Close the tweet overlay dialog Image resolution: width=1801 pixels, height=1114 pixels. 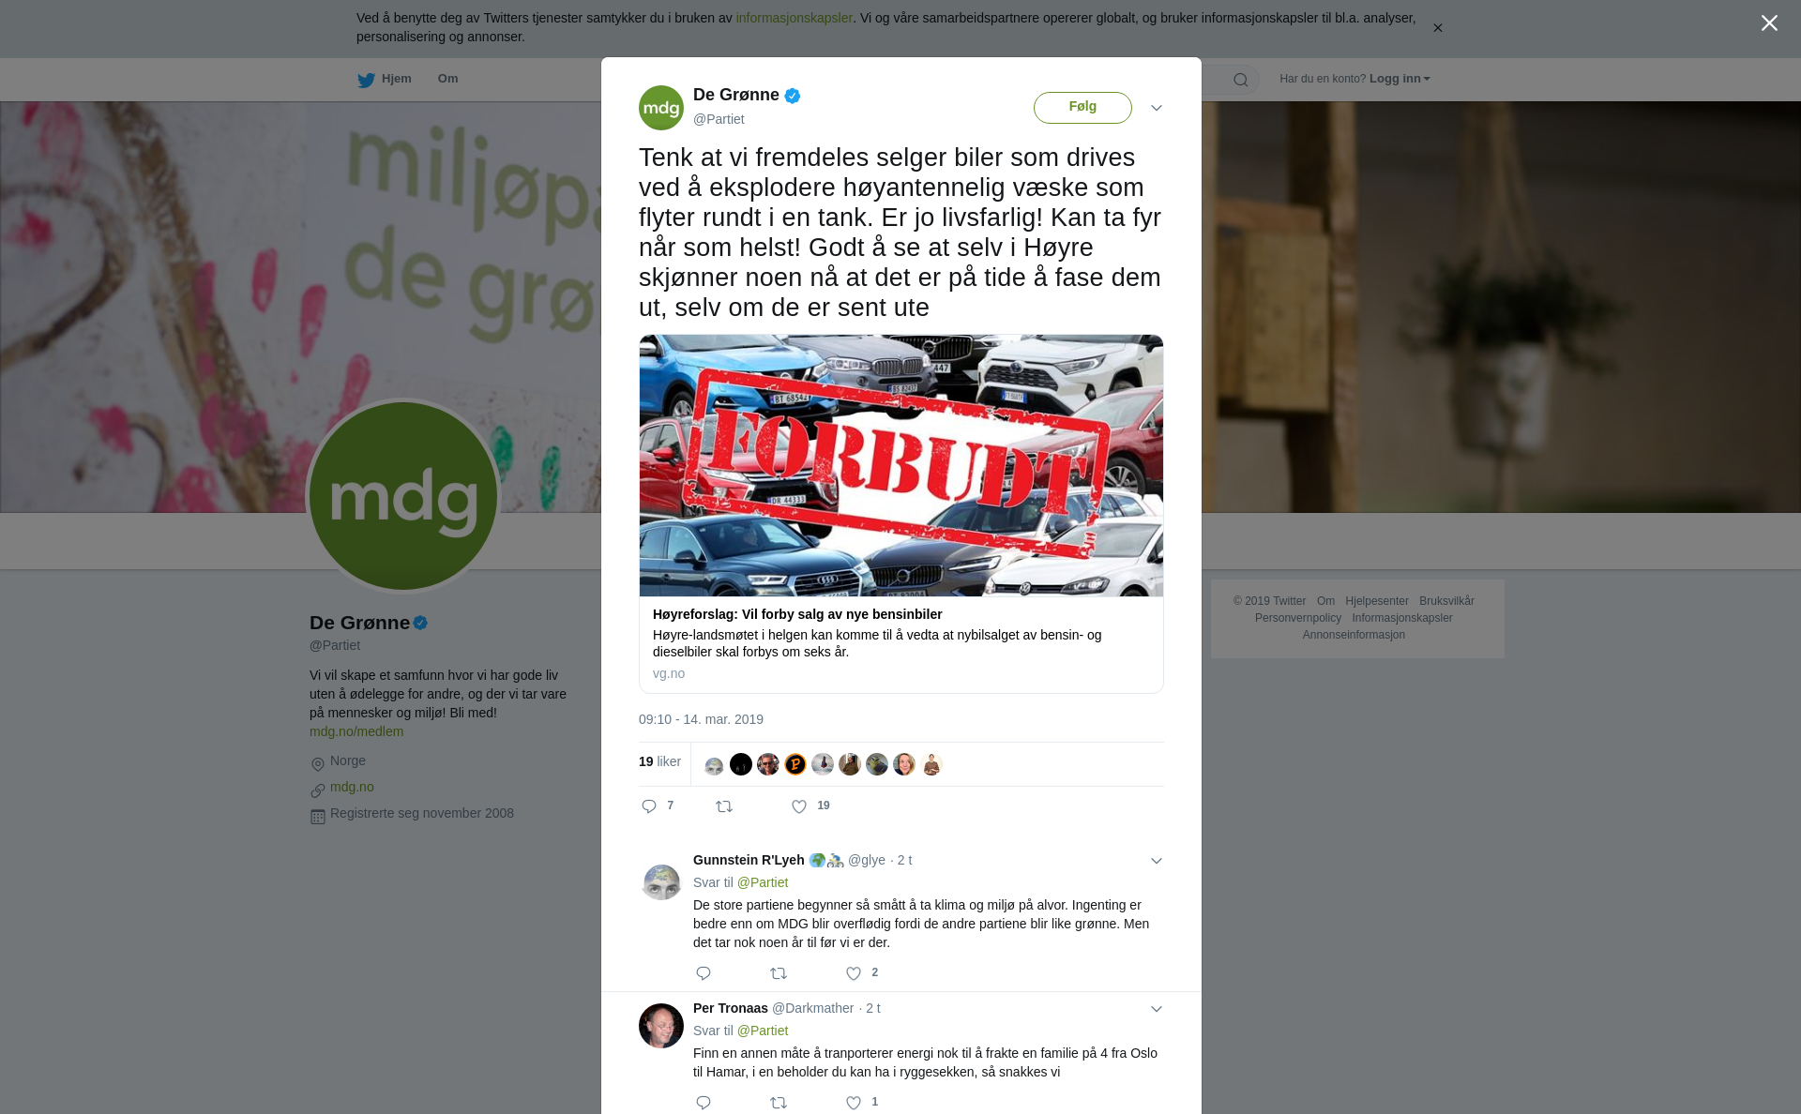(1769, 23)
